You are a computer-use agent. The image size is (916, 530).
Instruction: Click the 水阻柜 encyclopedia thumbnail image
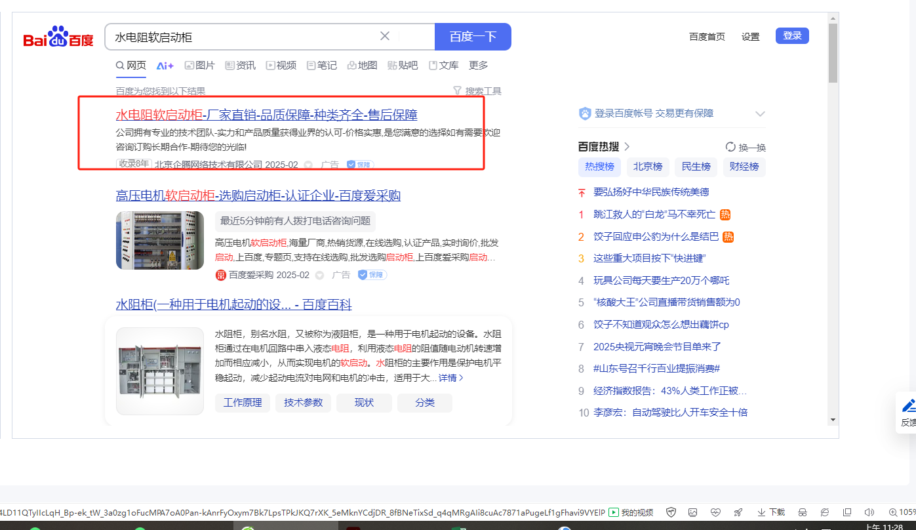(x=160, y=371)
